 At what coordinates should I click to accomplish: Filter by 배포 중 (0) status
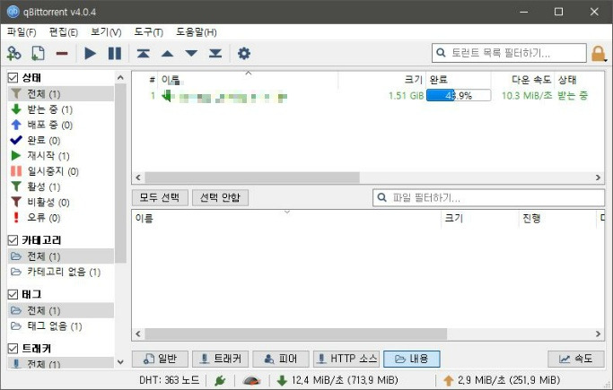click(x=61, y=125)
